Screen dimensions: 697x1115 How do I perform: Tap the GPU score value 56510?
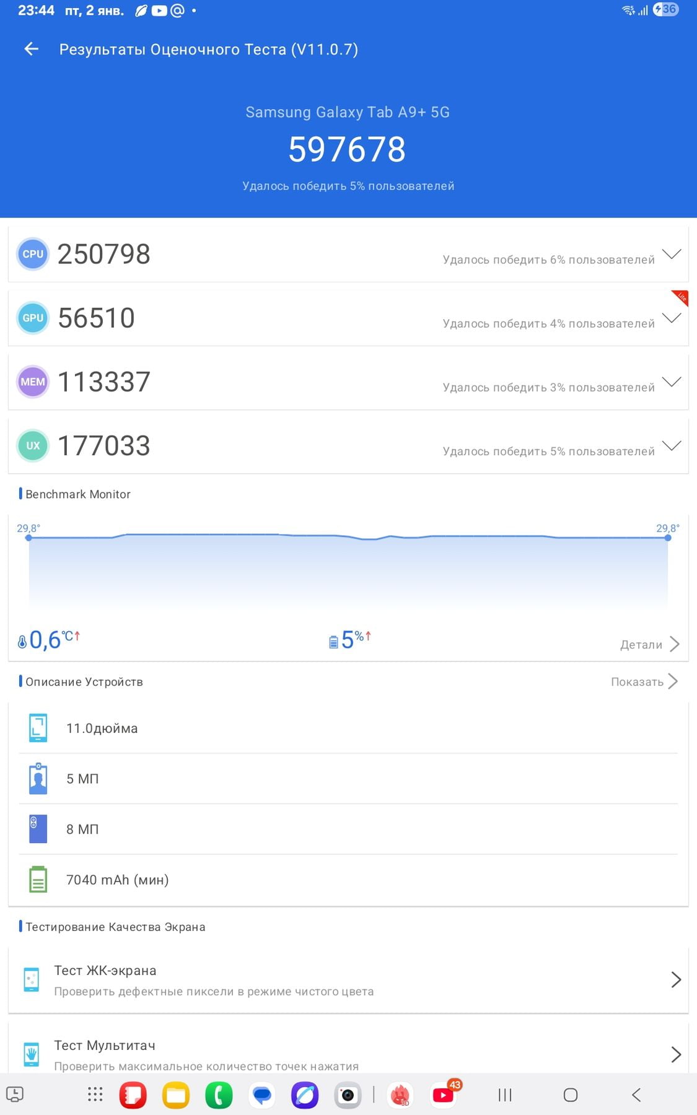click(96, 318)
